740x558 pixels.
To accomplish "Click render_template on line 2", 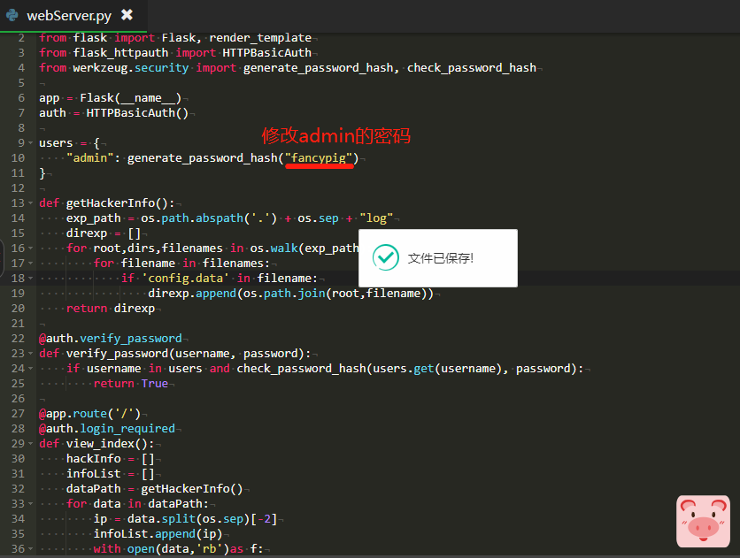I will [260, 38].
